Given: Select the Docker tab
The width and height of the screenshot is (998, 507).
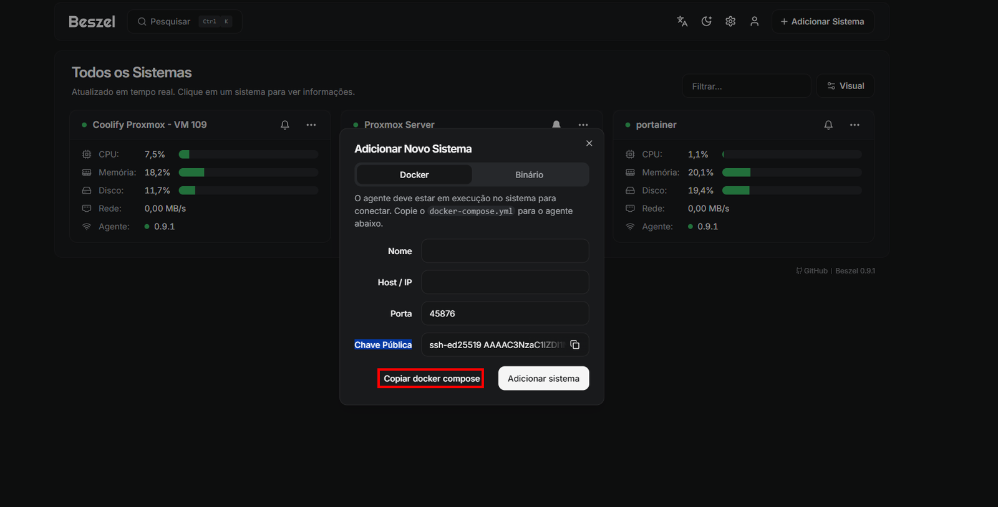Looking at the screenshot, I should point(414,175).
